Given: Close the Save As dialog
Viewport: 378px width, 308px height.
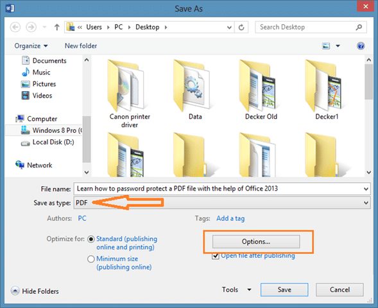Looking at the screenshot, I should coord(365,6).
